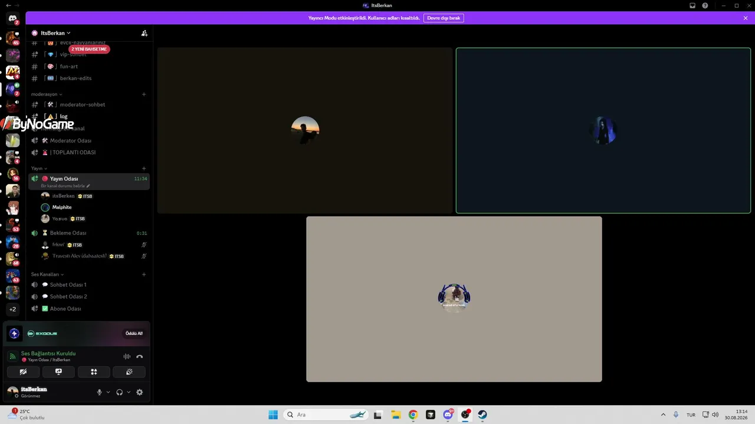This screenshot has width=755, height=424.
Task: Collapse the Yayın category
Action: point(39,168)
